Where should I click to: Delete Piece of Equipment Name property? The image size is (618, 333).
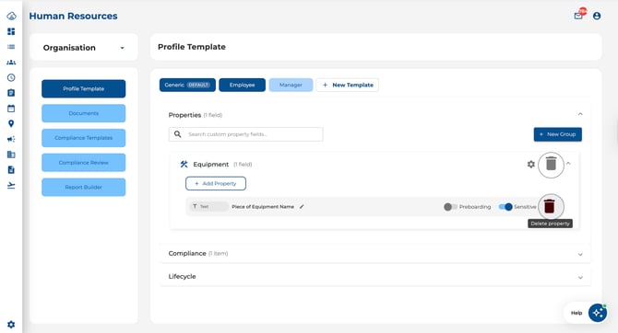[550, 206]
